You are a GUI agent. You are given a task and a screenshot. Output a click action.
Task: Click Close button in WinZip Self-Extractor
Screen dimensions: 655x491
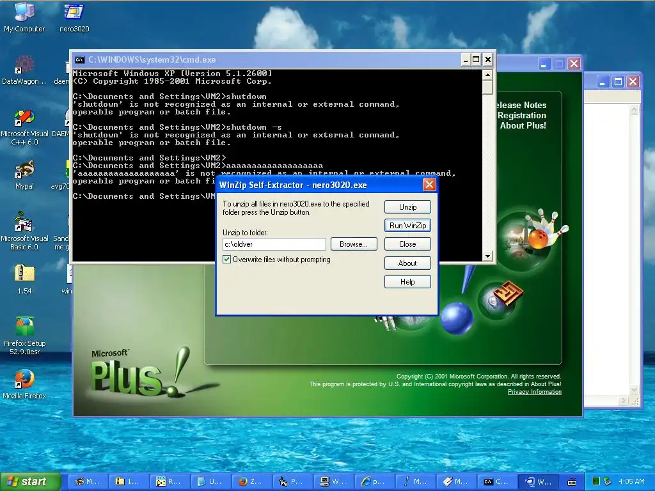[407, 244]
